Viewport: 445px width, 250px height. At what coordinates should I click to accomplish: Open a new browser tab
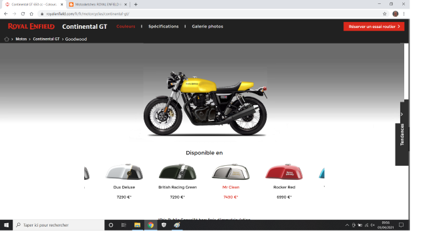tap(136, 4)
